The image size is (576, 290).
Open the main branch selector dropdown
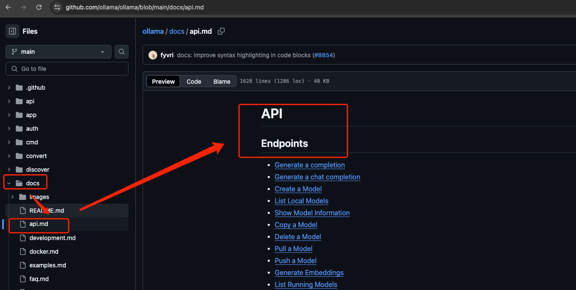pos(58,52)
